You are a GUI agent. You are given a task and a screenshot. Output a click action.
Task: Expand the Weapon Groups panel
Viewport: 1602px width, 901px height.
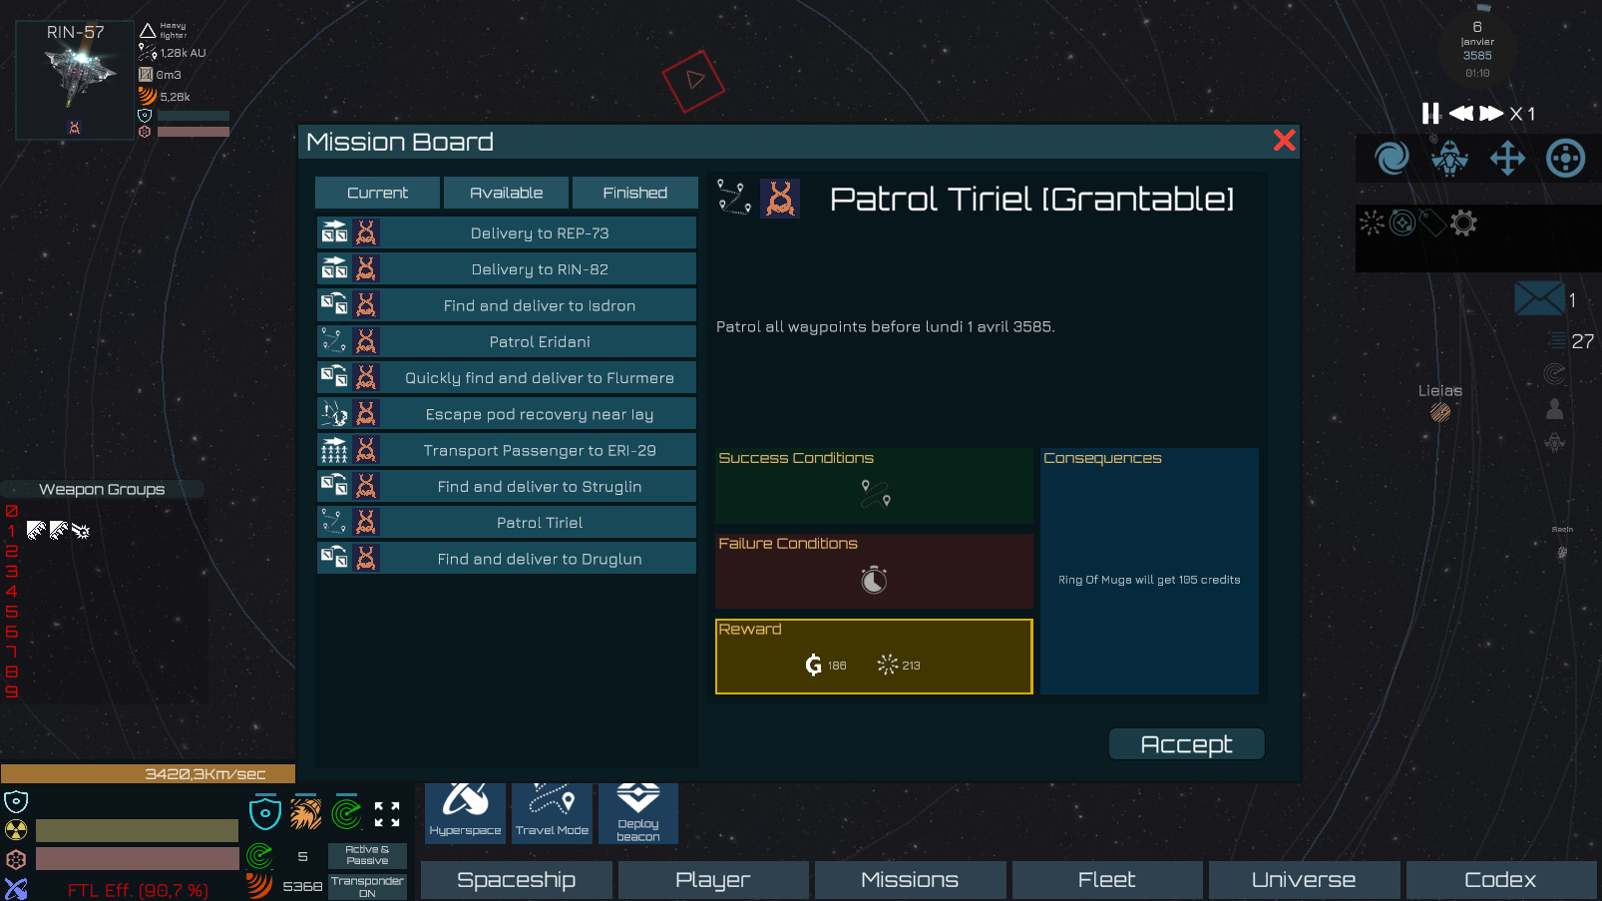click(101, 489)
